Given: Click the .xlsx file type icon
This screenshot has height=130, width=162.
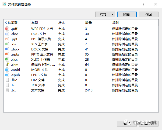Looking at the screenshot, I should pyautogui.click(x=7, y=59).
